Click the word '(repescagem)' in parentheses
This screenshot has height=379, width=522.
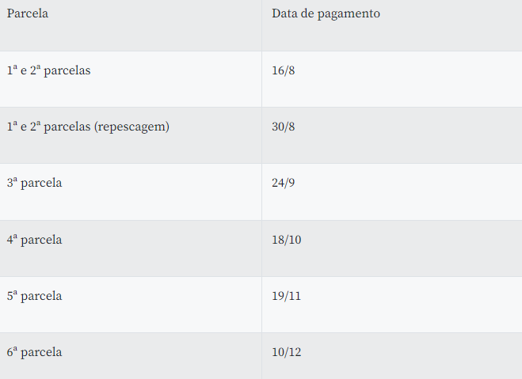click(131, 127)
